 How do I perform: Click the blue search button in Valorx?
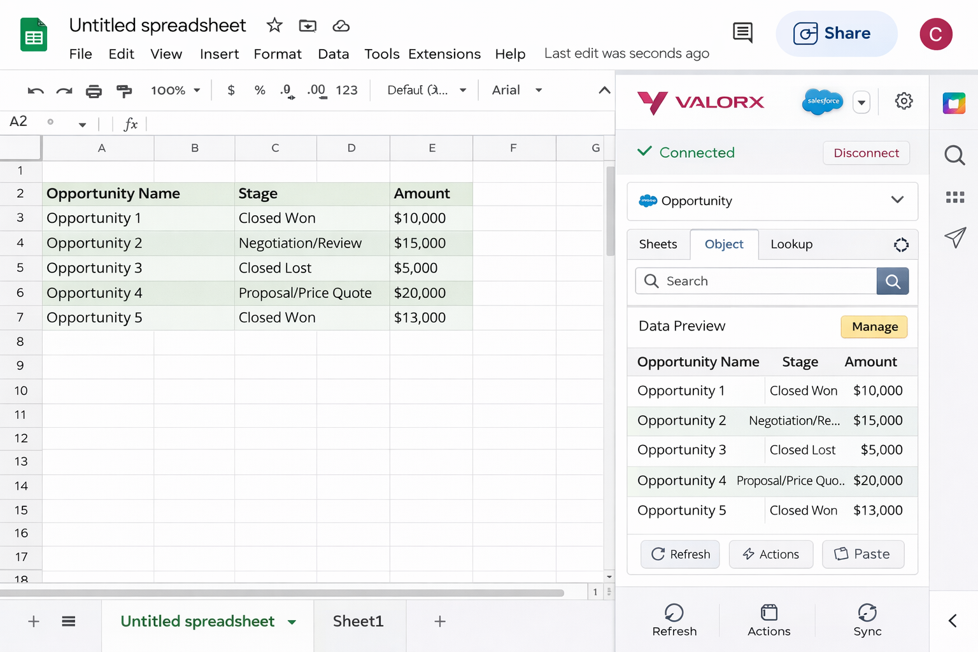(x=893, y=281)
